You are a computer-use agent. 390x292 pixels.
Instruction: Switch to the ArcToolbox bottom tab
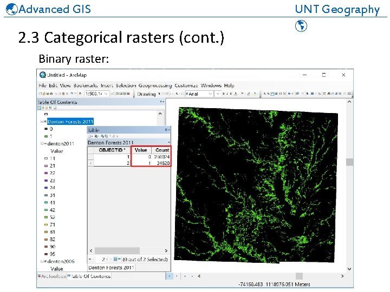coord(52,276)
